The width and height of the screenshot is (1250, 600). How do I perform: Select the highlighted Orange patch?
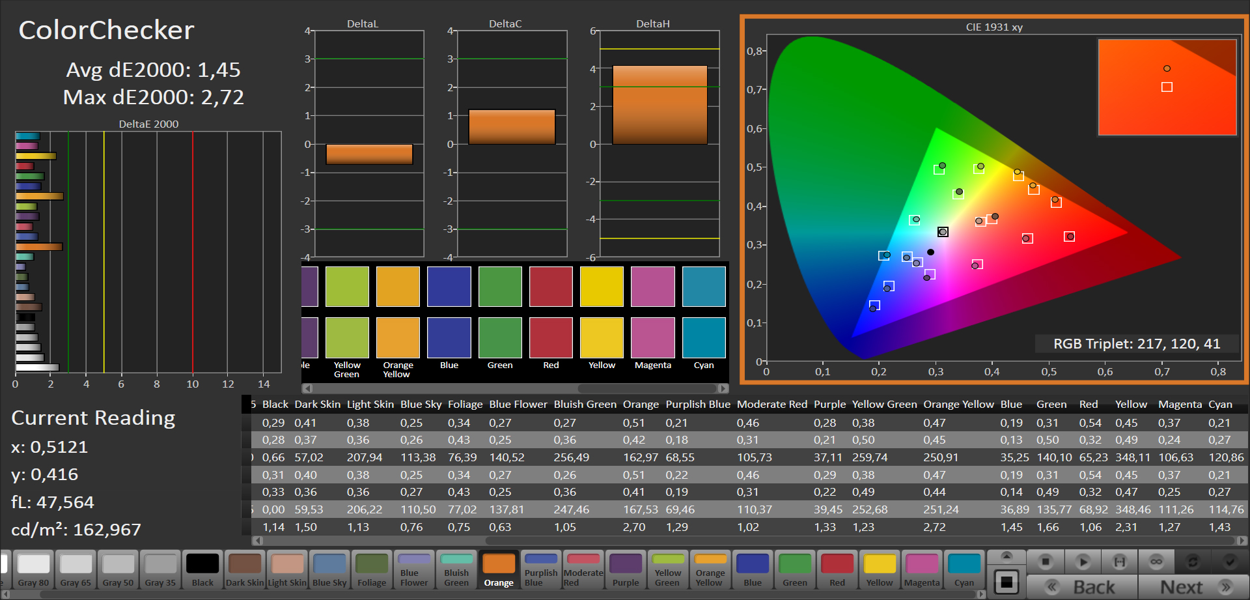(499, 570)
